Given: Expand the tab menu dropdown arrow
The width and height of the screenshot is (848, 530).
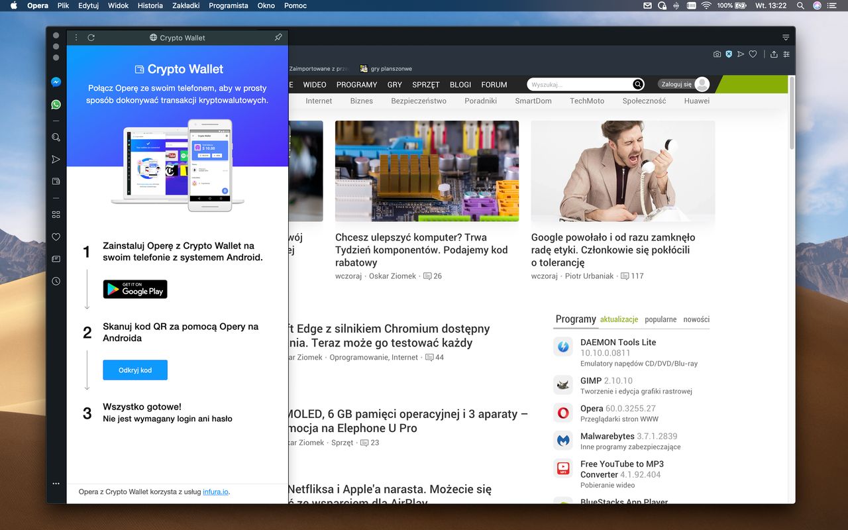Looking at the screenshot, I should [786, 38].
